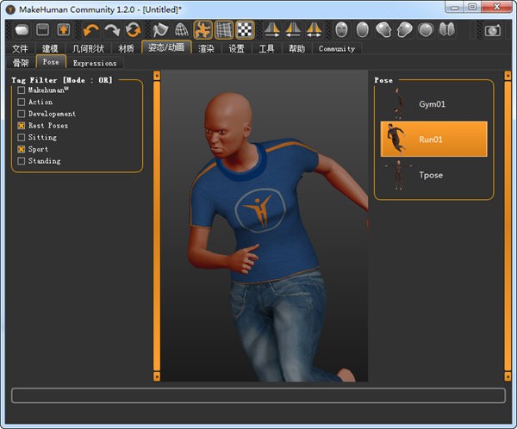
Task: Open the 渲染 tab
Action: [206, 48]
